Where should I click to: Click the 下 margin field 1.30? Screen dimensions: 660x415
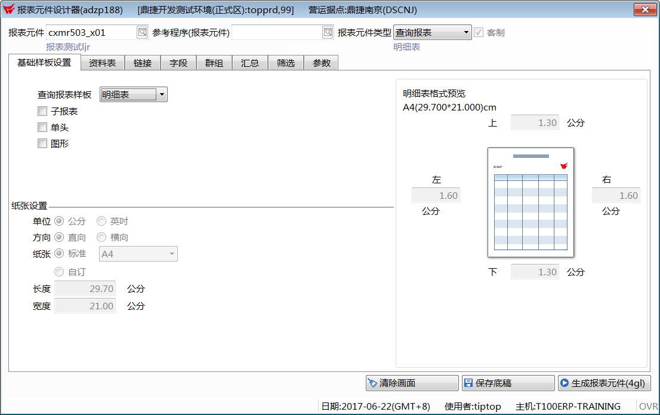[535, 272]
